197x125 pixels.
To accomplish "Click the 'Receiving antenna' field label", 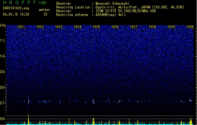I will click(x=72, y=15).
